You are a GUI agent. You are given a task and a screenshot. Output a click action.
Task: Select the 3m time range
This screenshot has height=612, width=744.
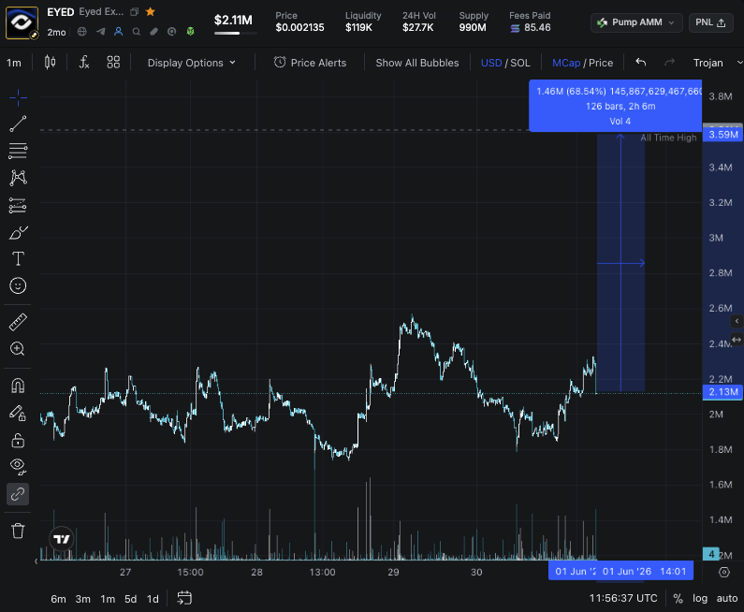tap(83, 599)
